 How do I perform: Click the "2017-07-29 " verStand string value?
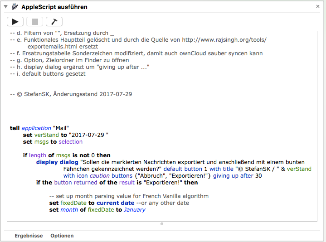coord(88,135)
